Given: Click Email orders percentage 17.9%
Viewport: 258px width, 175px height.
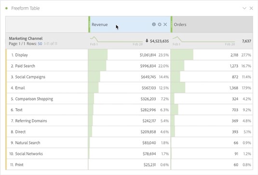Looking at the screenshot, I should pos(246,88).
